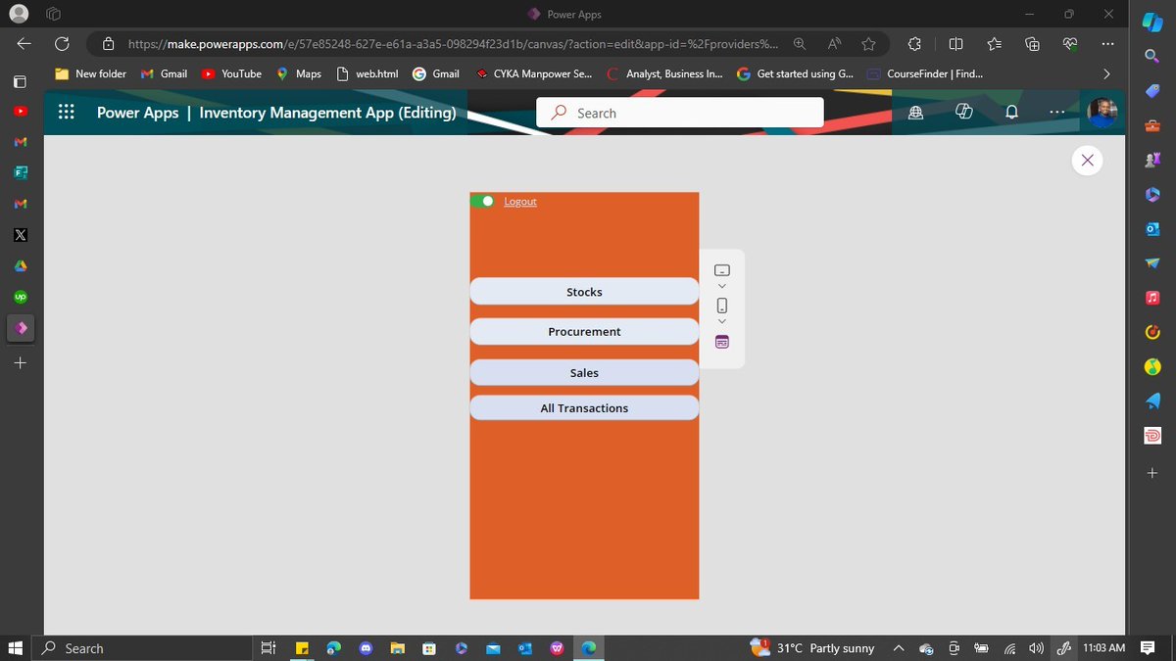Open the Copilot assistant in the header
The image size is (1176, 661).
[x=964, y=112]
